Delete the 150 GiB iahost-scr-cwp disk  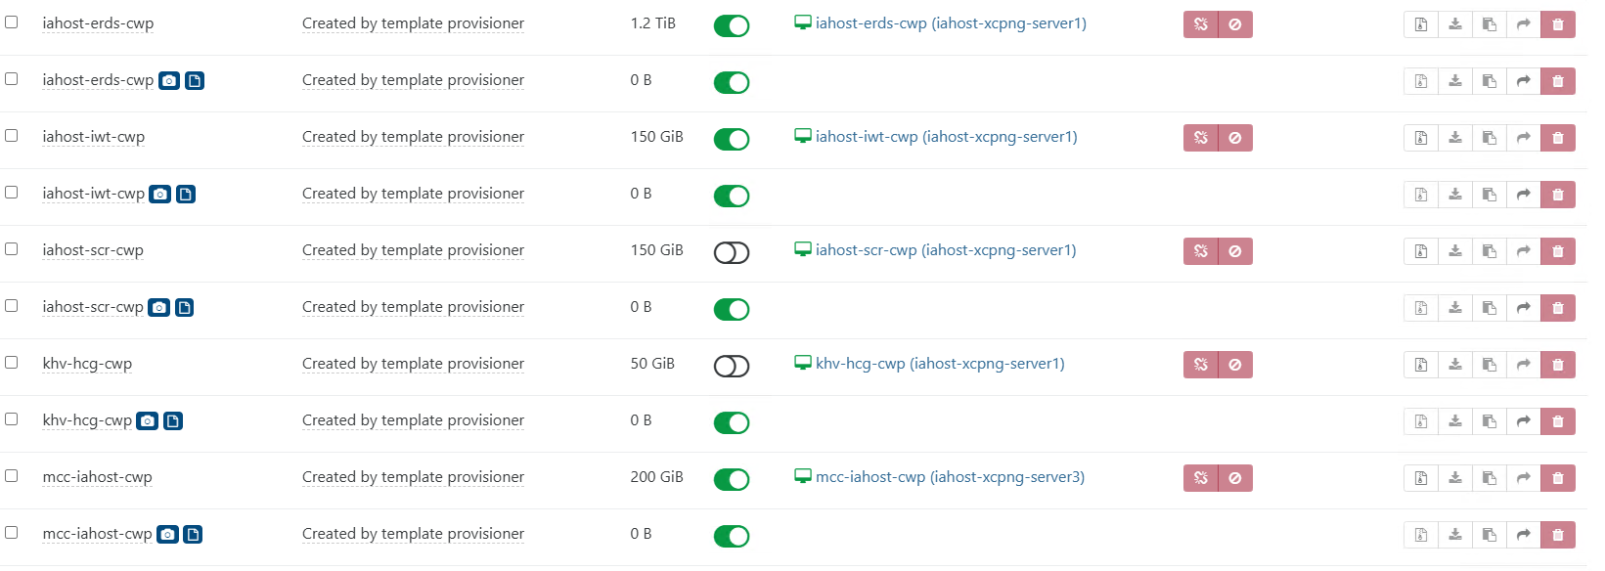[1558, 251]
